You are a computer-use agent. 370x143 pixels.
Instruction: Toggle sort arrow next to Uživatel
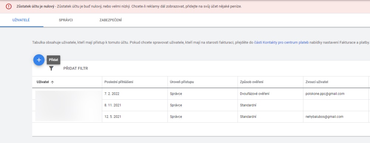[x=53, y=82]
